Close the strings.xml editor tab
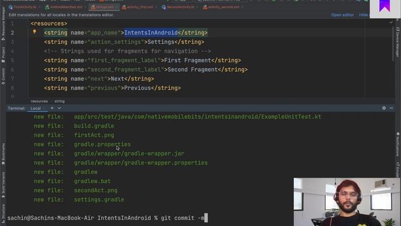Viewport: 401px width, 226px height. click(117, 7)
